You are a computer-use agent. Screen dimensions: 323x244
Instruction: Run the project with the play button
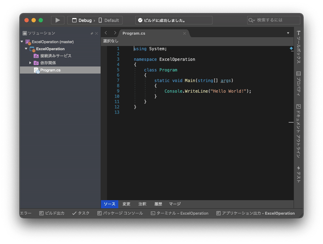point(58,20)
